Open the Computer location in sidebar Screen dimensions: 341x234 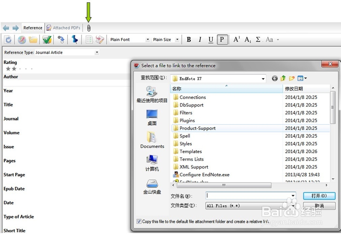(152, 163)
